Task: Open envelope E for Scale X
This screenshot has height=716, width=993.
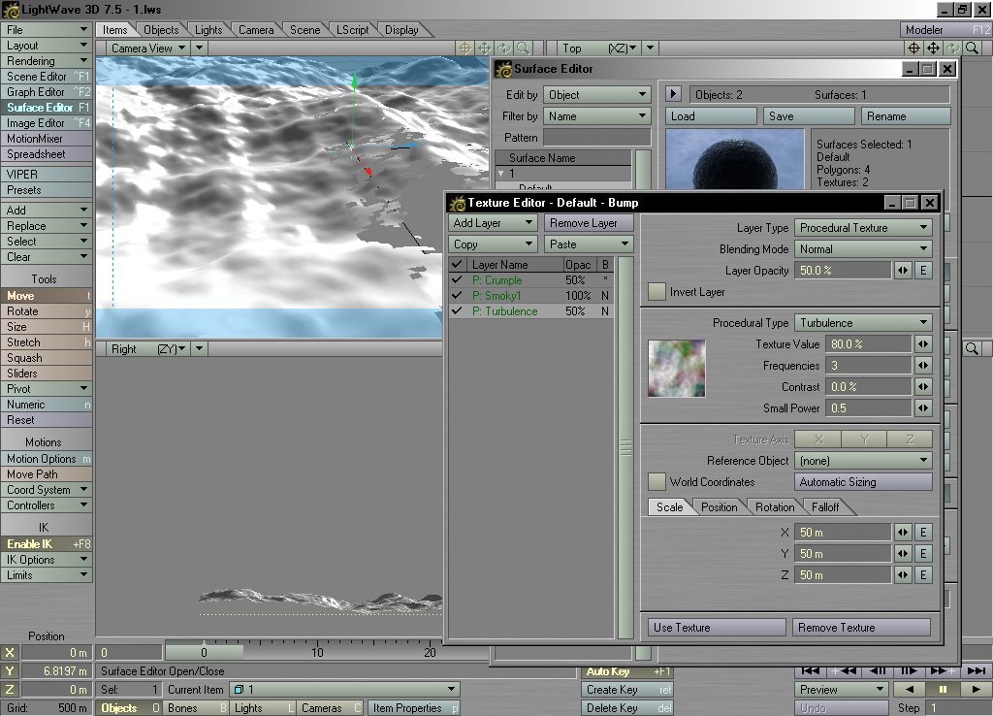Action: (923, 533)
